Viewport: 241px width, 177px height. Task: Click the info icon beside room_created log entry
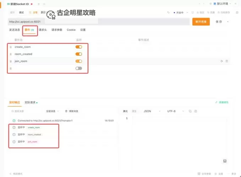tap(14, 135)
